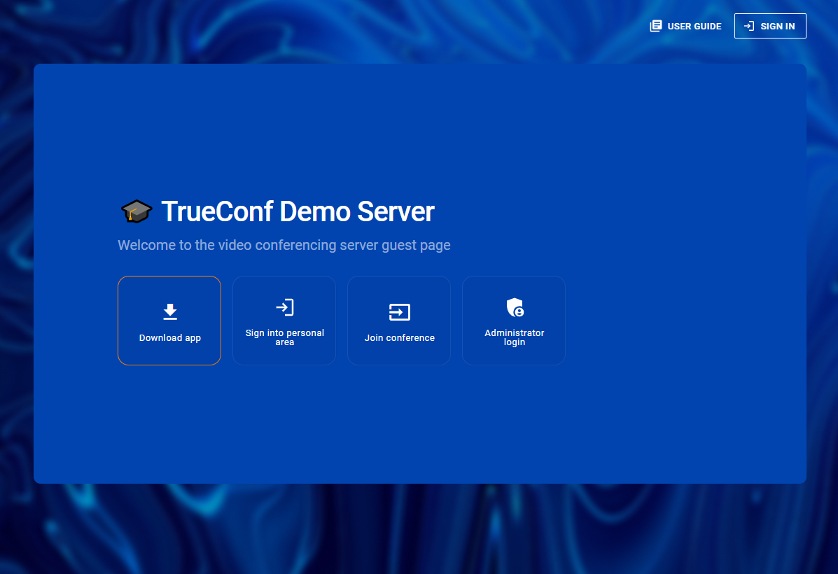Click the word 'area' under Sign into personal
This screenshot has width=838, height=574.
click(x=284, y=342)
